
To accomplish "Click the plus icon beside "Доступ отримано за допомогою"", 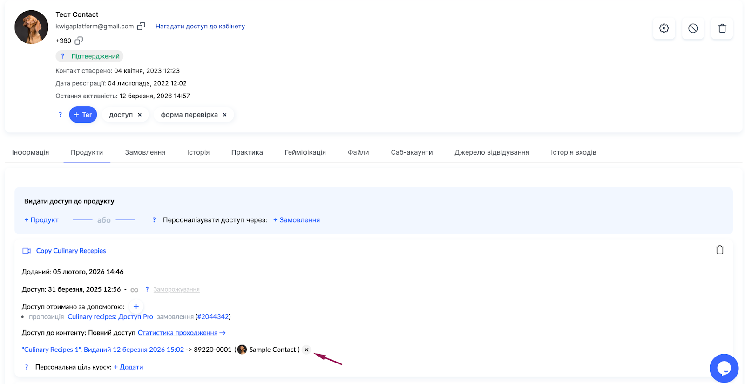I will [x=136, y=307].
